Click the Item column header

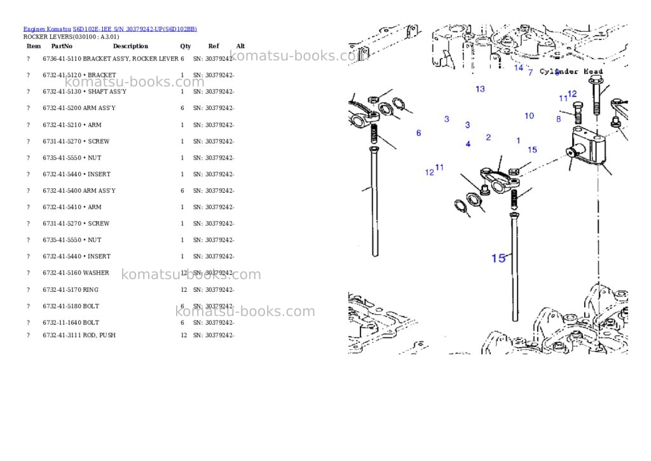click(34, 46)
